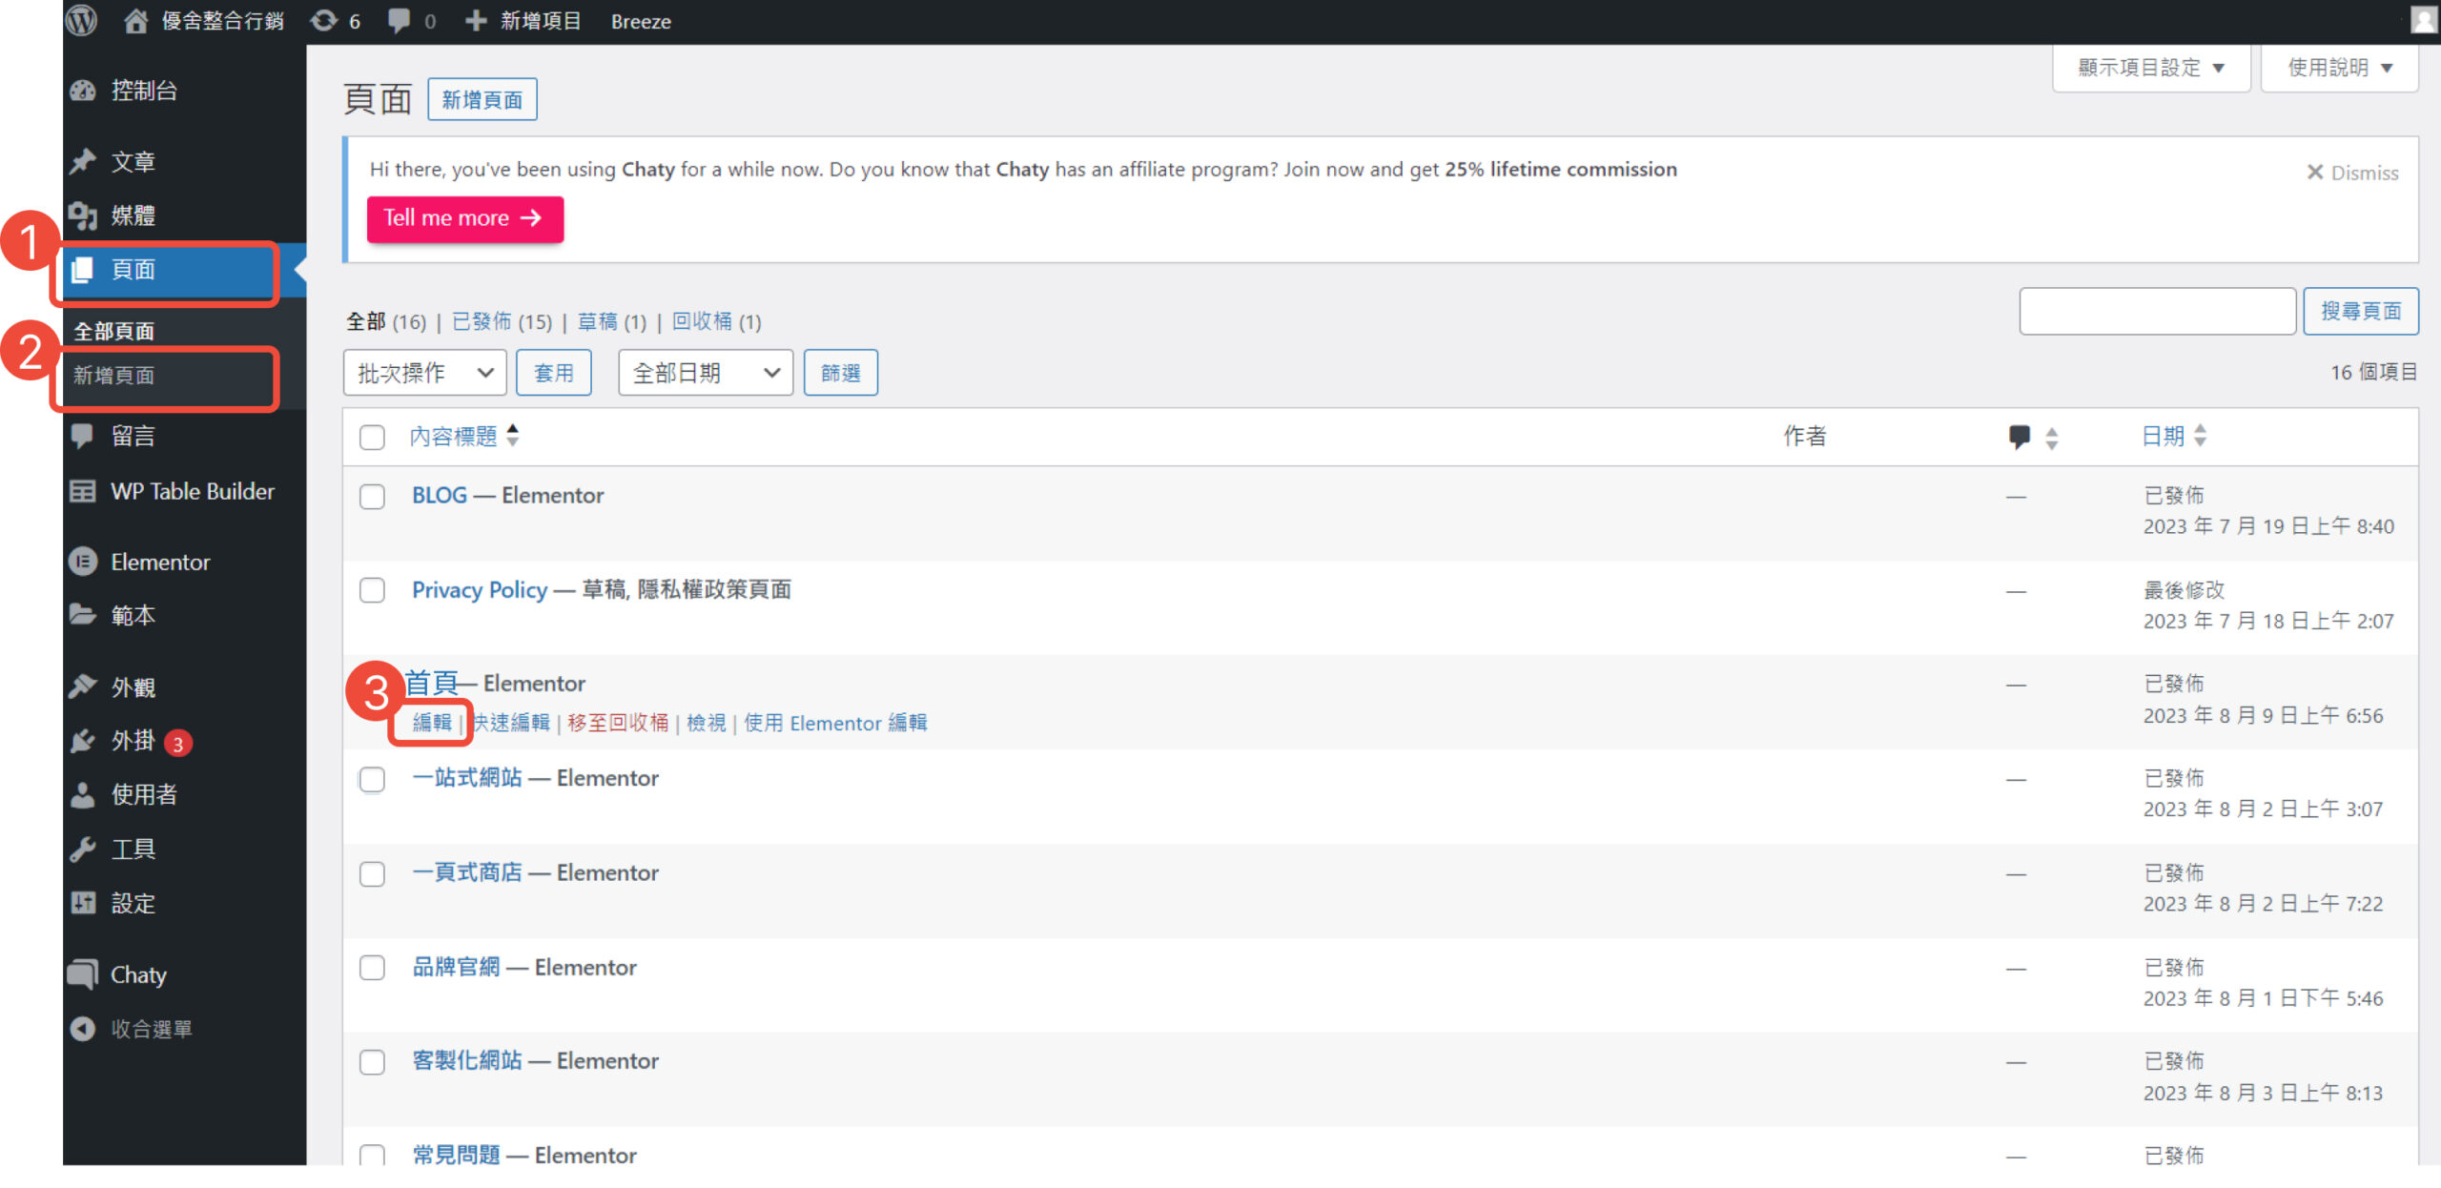Filter by 已發佈 published pages
Image resolution: width=2441 pixels, height=1188 pixels.
click(482, 321)
